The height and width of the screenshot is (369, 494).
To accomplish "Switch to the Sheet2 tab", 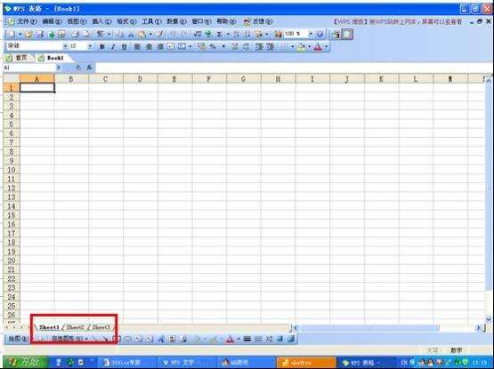I will [76, 327].
